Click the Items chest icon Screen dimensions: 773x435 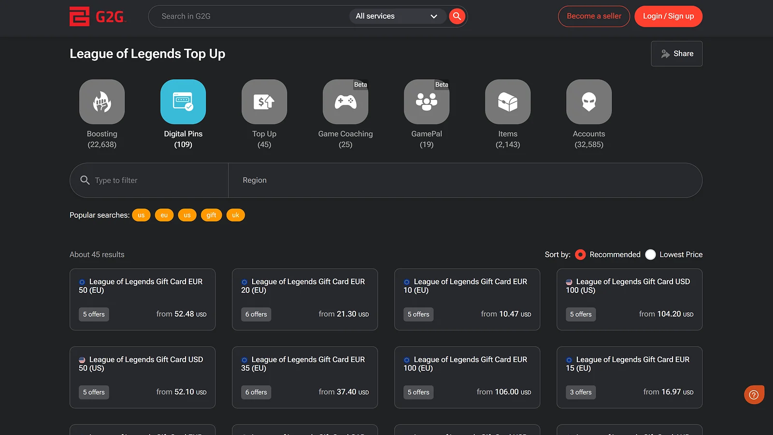507,102
